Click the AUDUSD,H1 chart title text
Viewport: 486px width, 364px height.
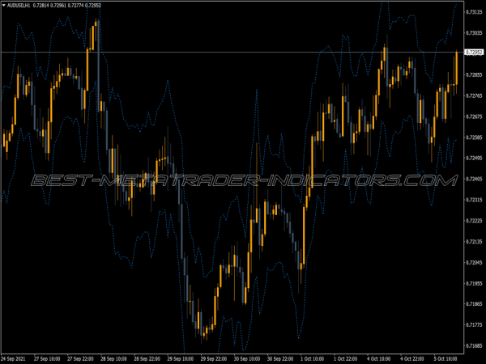tap(19, 6)
